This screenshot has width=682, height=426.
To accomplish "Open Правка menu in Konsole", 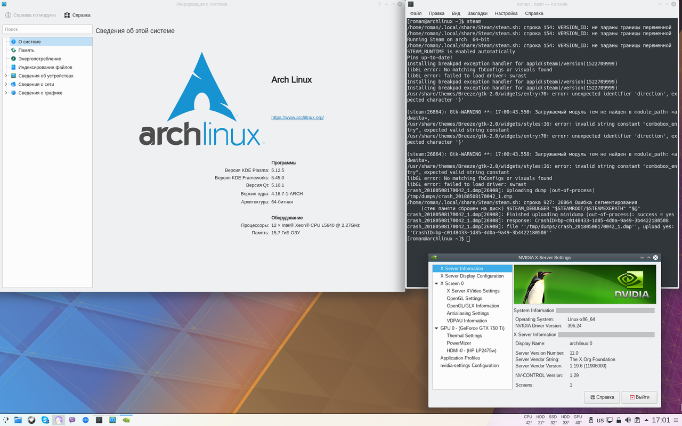I will 436,13.
